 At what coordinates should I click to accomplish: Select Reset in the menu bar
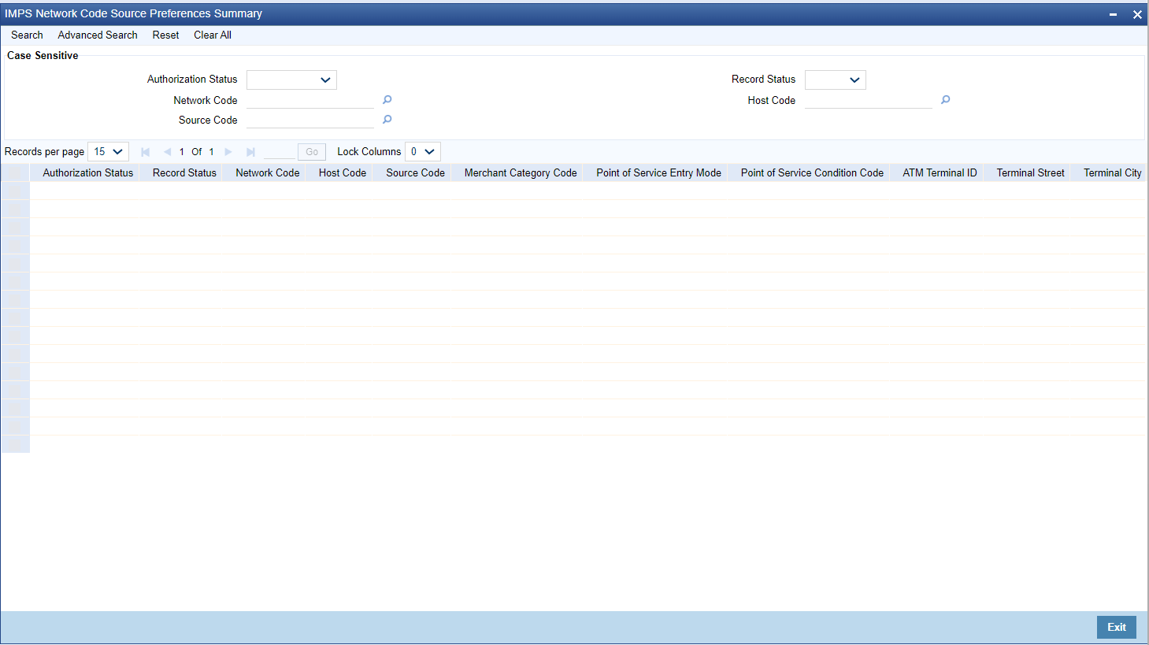tap(165, 35)
